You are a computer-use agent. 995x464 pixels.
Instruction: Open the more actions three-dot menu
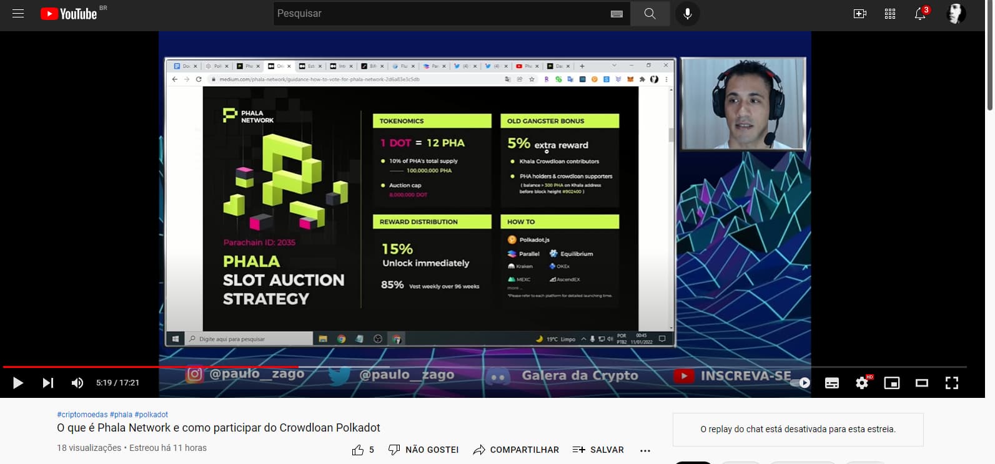(645, 450)
